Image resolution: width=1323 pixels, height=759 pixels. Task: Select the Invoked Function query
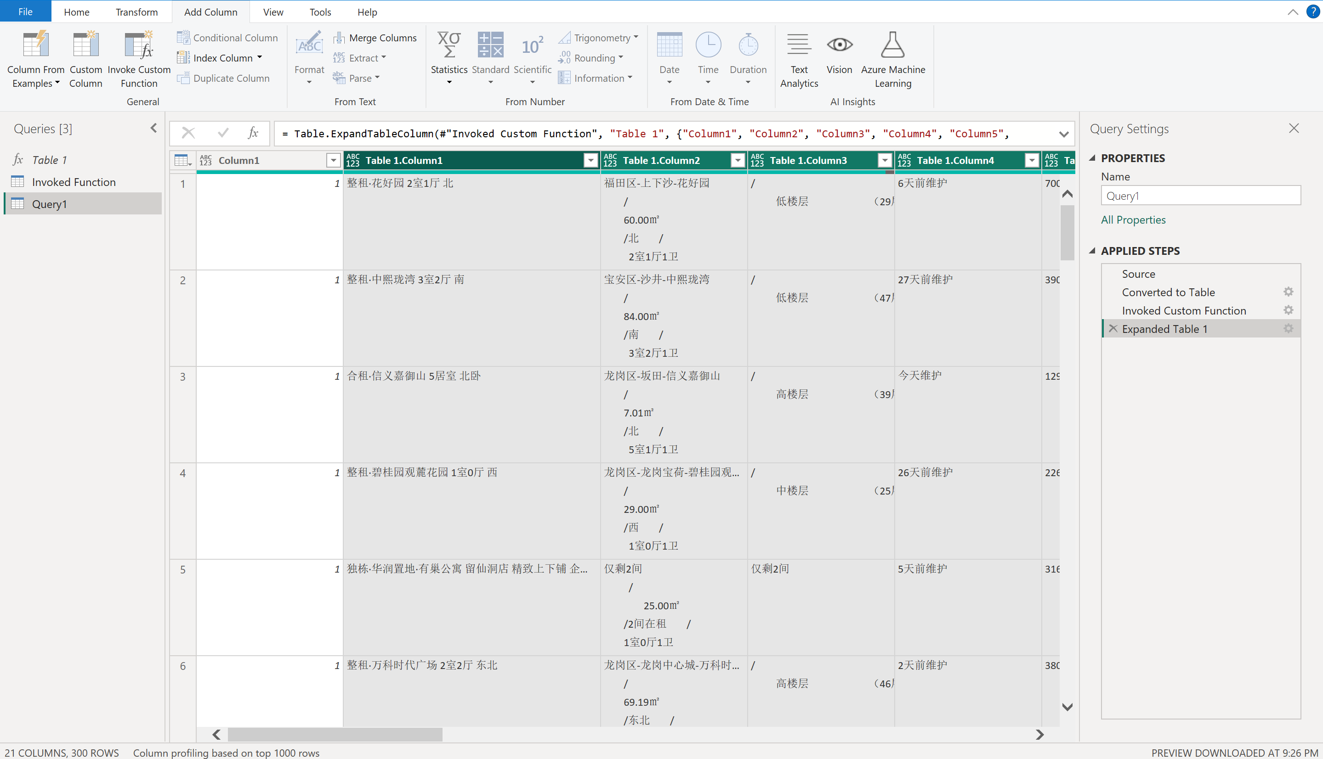click(74, 182)
